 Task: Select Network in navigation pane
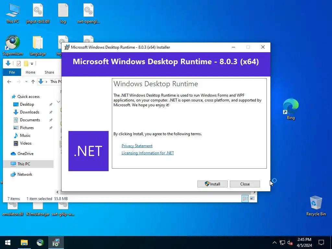(x=25, y=174)
